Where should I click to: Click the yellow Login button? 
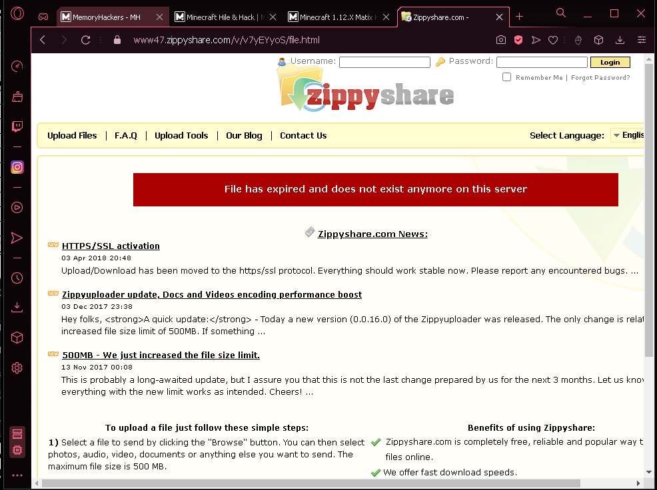click(x=610, y=62)
